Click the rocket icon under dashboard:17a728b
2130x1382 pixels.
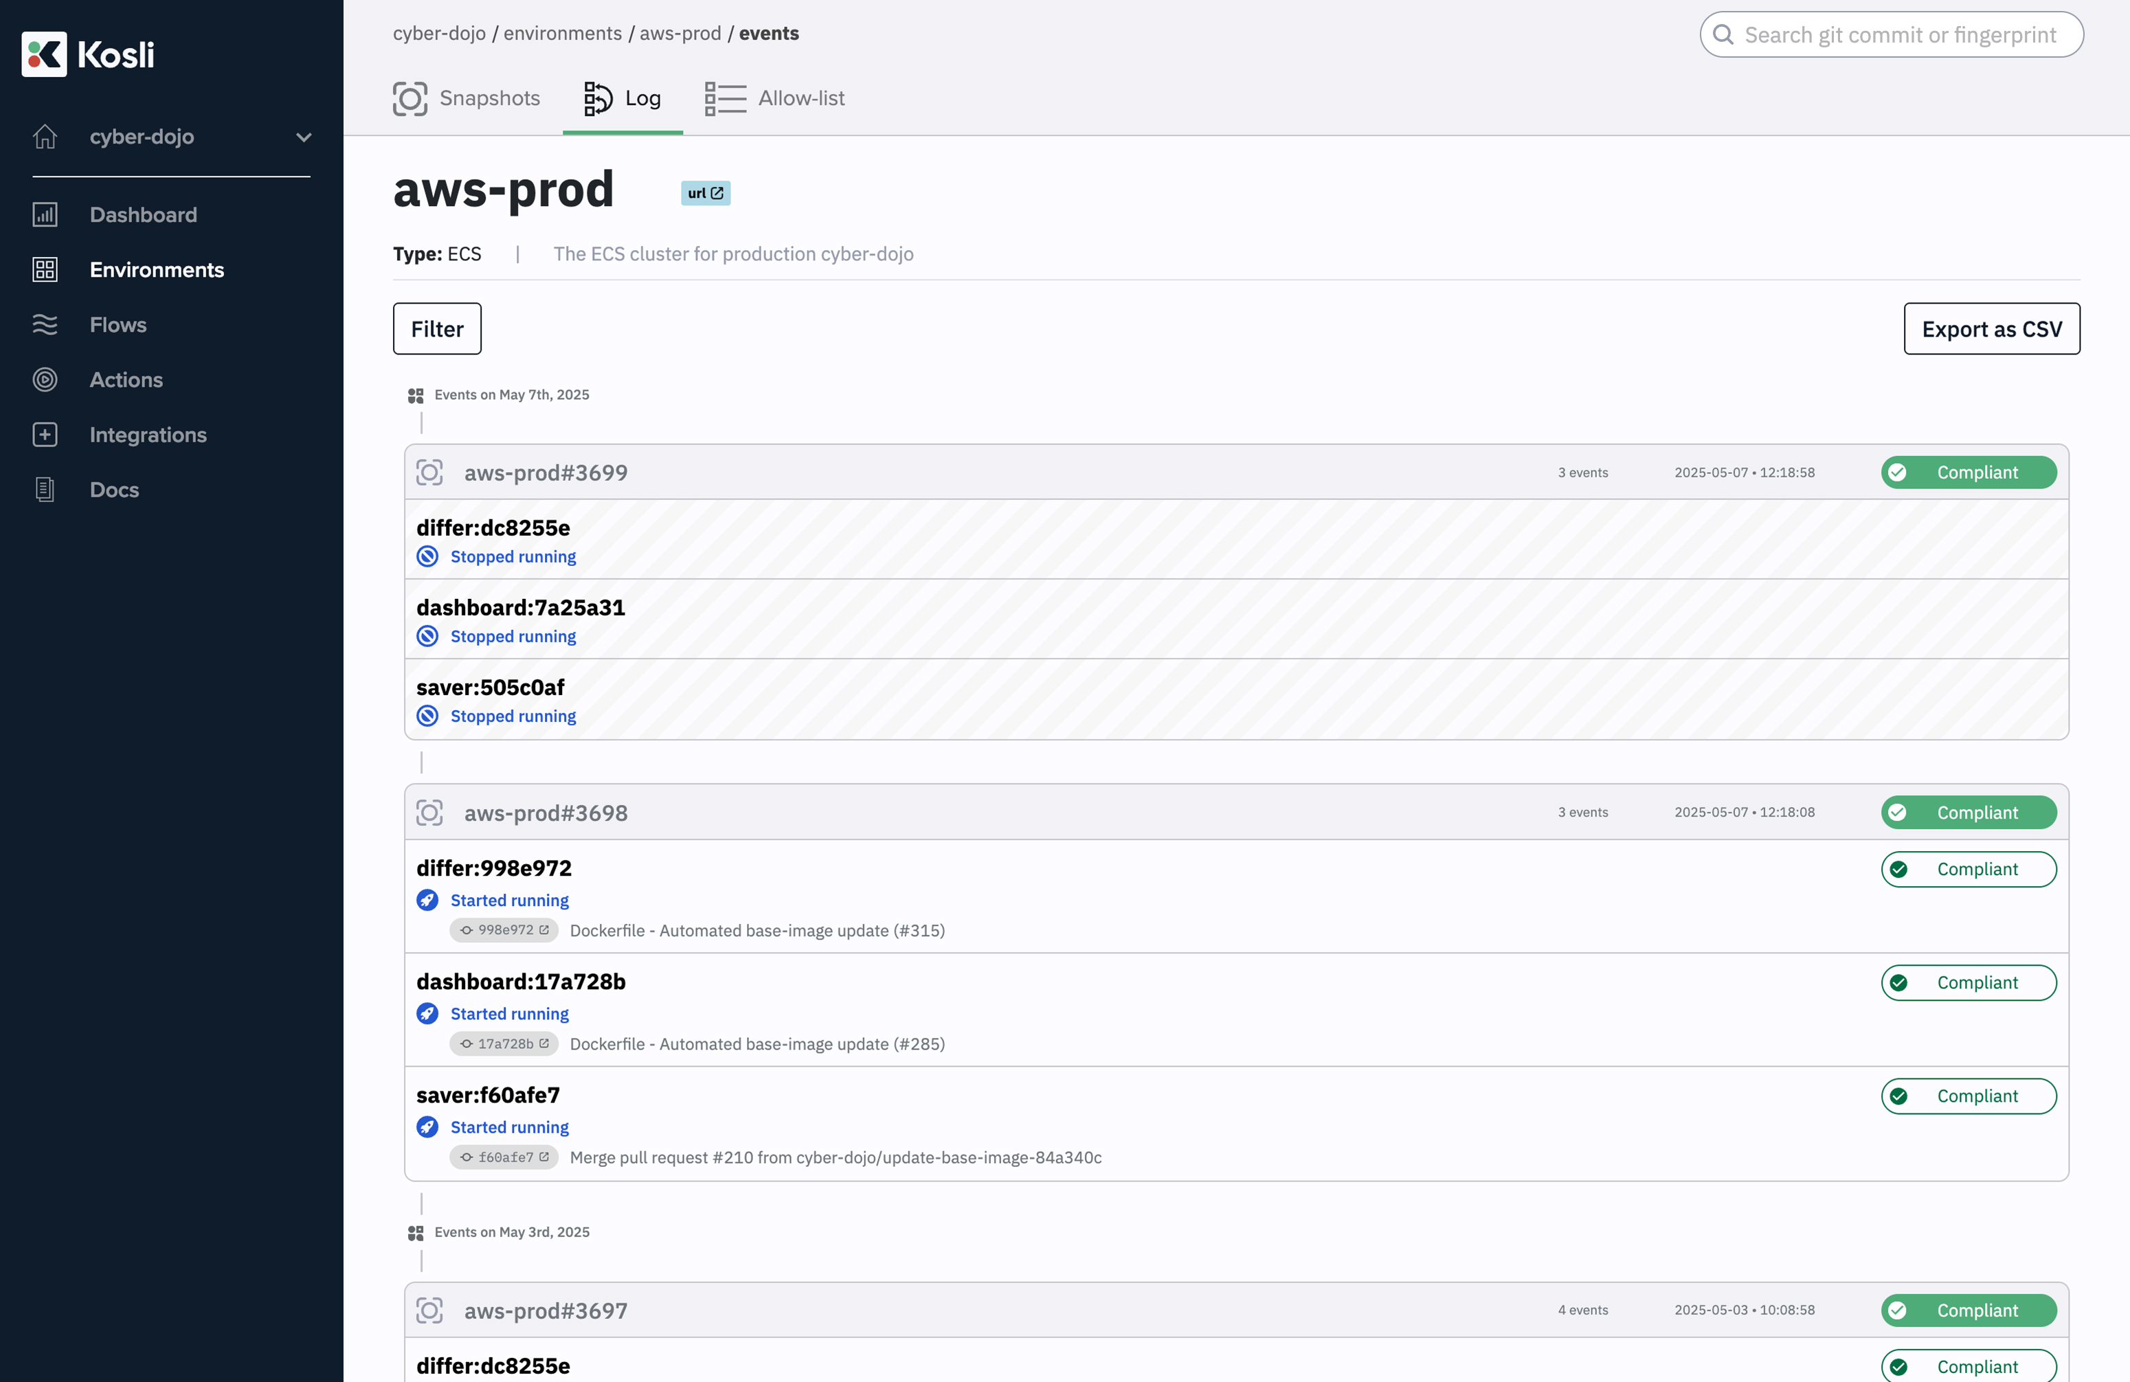tap(428, 1013)
